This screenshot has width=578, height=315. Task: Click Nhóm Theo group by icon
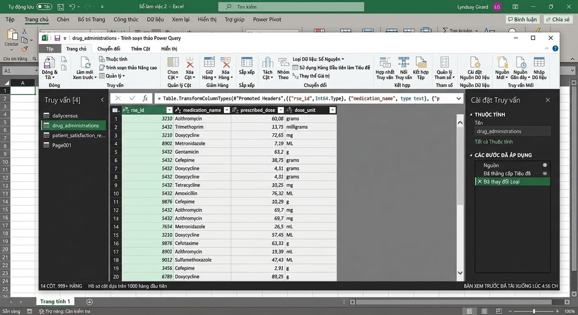tap(283, 62)
